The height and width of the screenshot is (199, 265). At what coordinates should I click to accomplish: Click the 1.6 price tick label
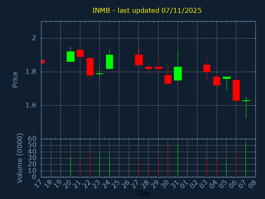pos(31,105)
